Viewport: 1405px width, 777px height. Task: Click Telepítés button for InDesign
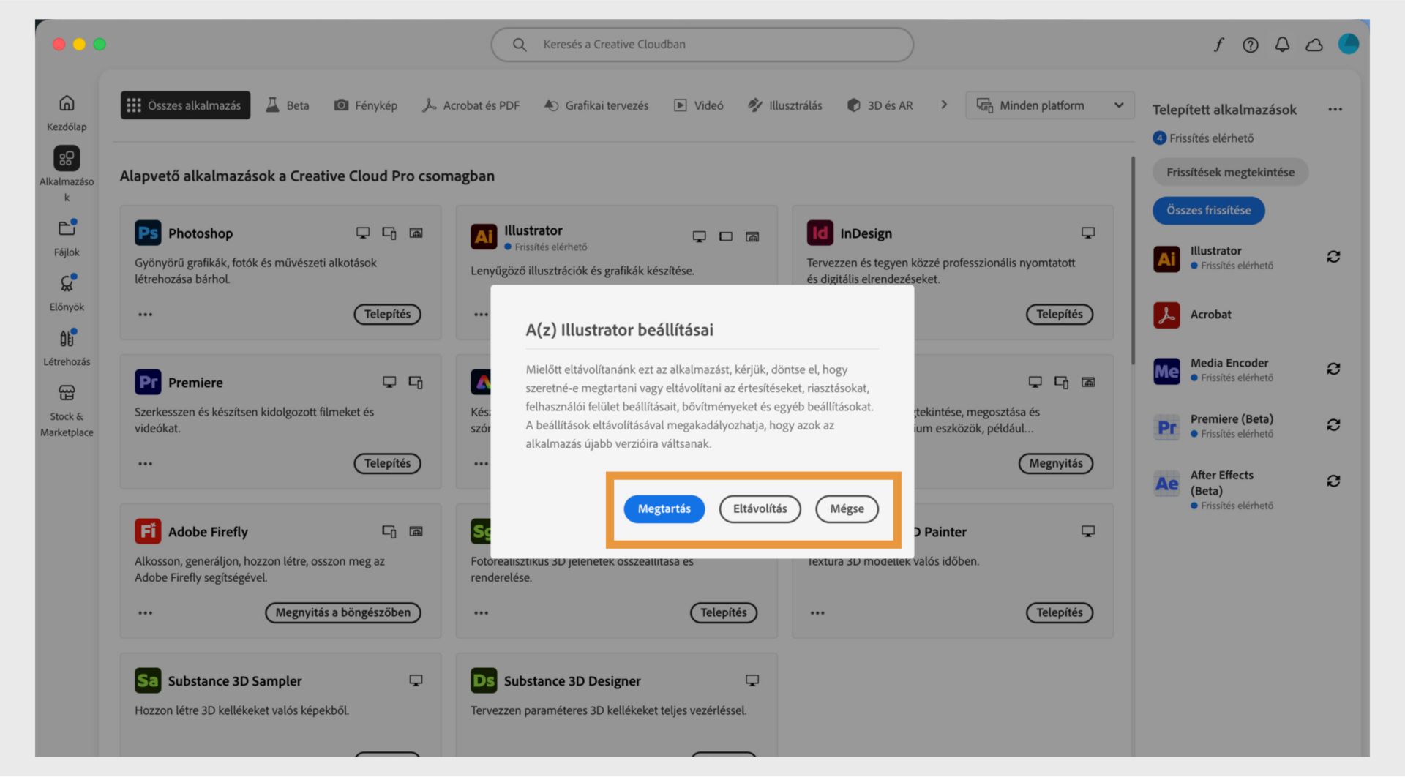(1059, 315)
